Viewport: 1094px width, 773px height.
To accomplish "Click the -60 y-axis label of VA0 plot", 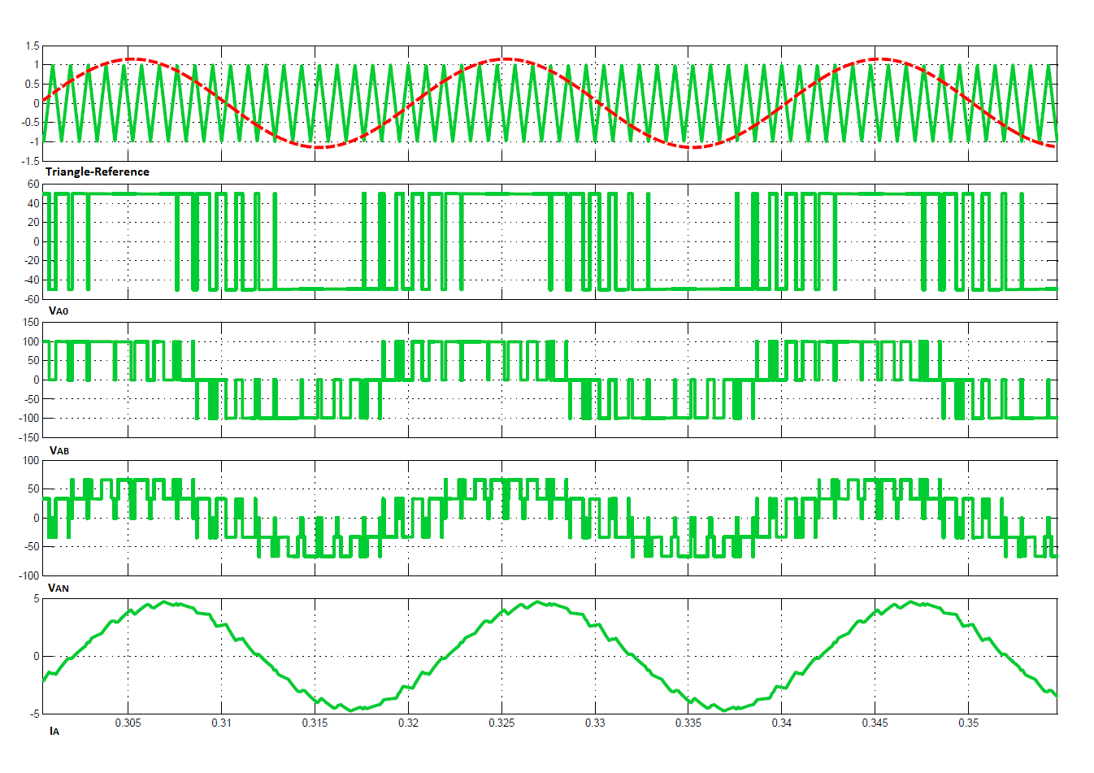I will coord(32,299).
